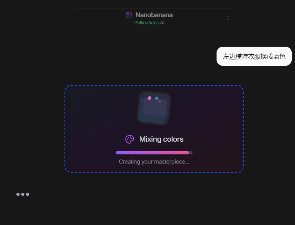Click the image icon beside Nanobanana
Screen dimensions: 295x225
pos(129,15)
